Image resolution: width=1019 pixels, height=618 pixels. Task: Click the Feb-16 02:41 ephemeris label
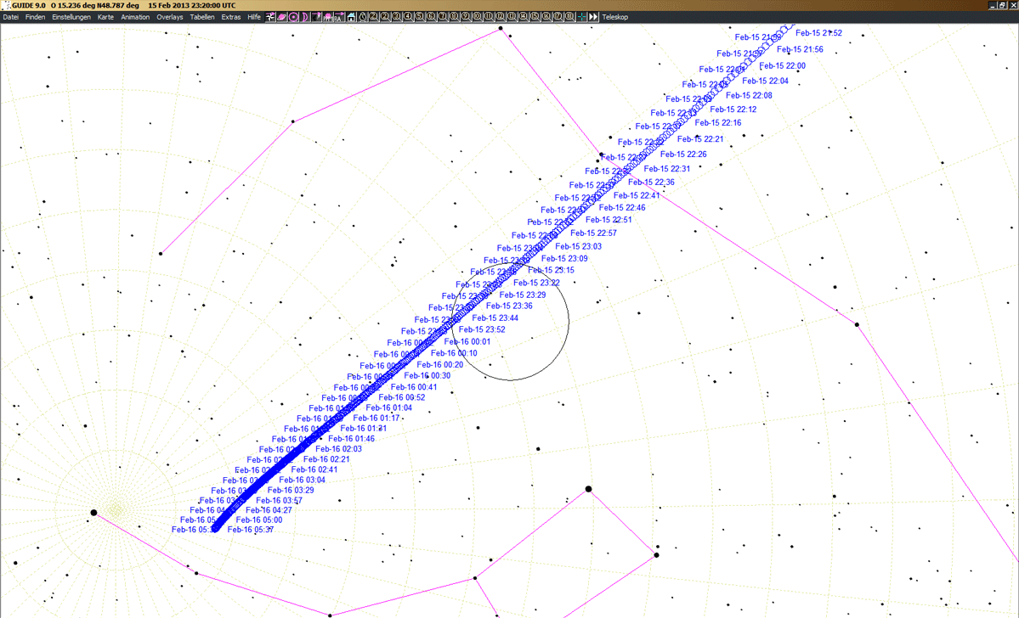pyautogui.click(x=314, y=469)
